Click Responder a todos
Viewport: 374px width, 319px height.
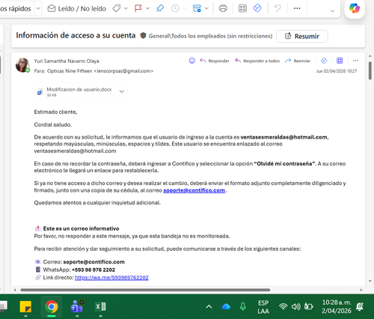tap(257, 61)
